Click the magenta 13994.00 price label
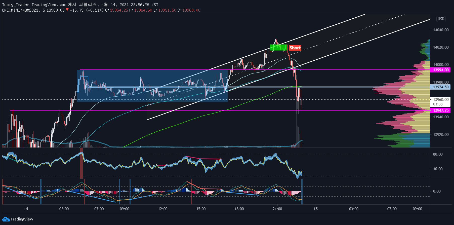This screenshot has height=225, width=454. (x=440, y=70)
